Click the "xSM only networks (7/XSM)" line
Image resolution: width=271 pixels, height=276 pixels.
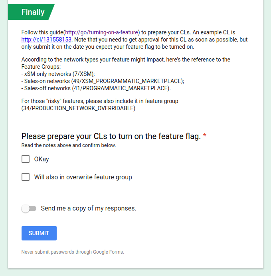(58, 74)
